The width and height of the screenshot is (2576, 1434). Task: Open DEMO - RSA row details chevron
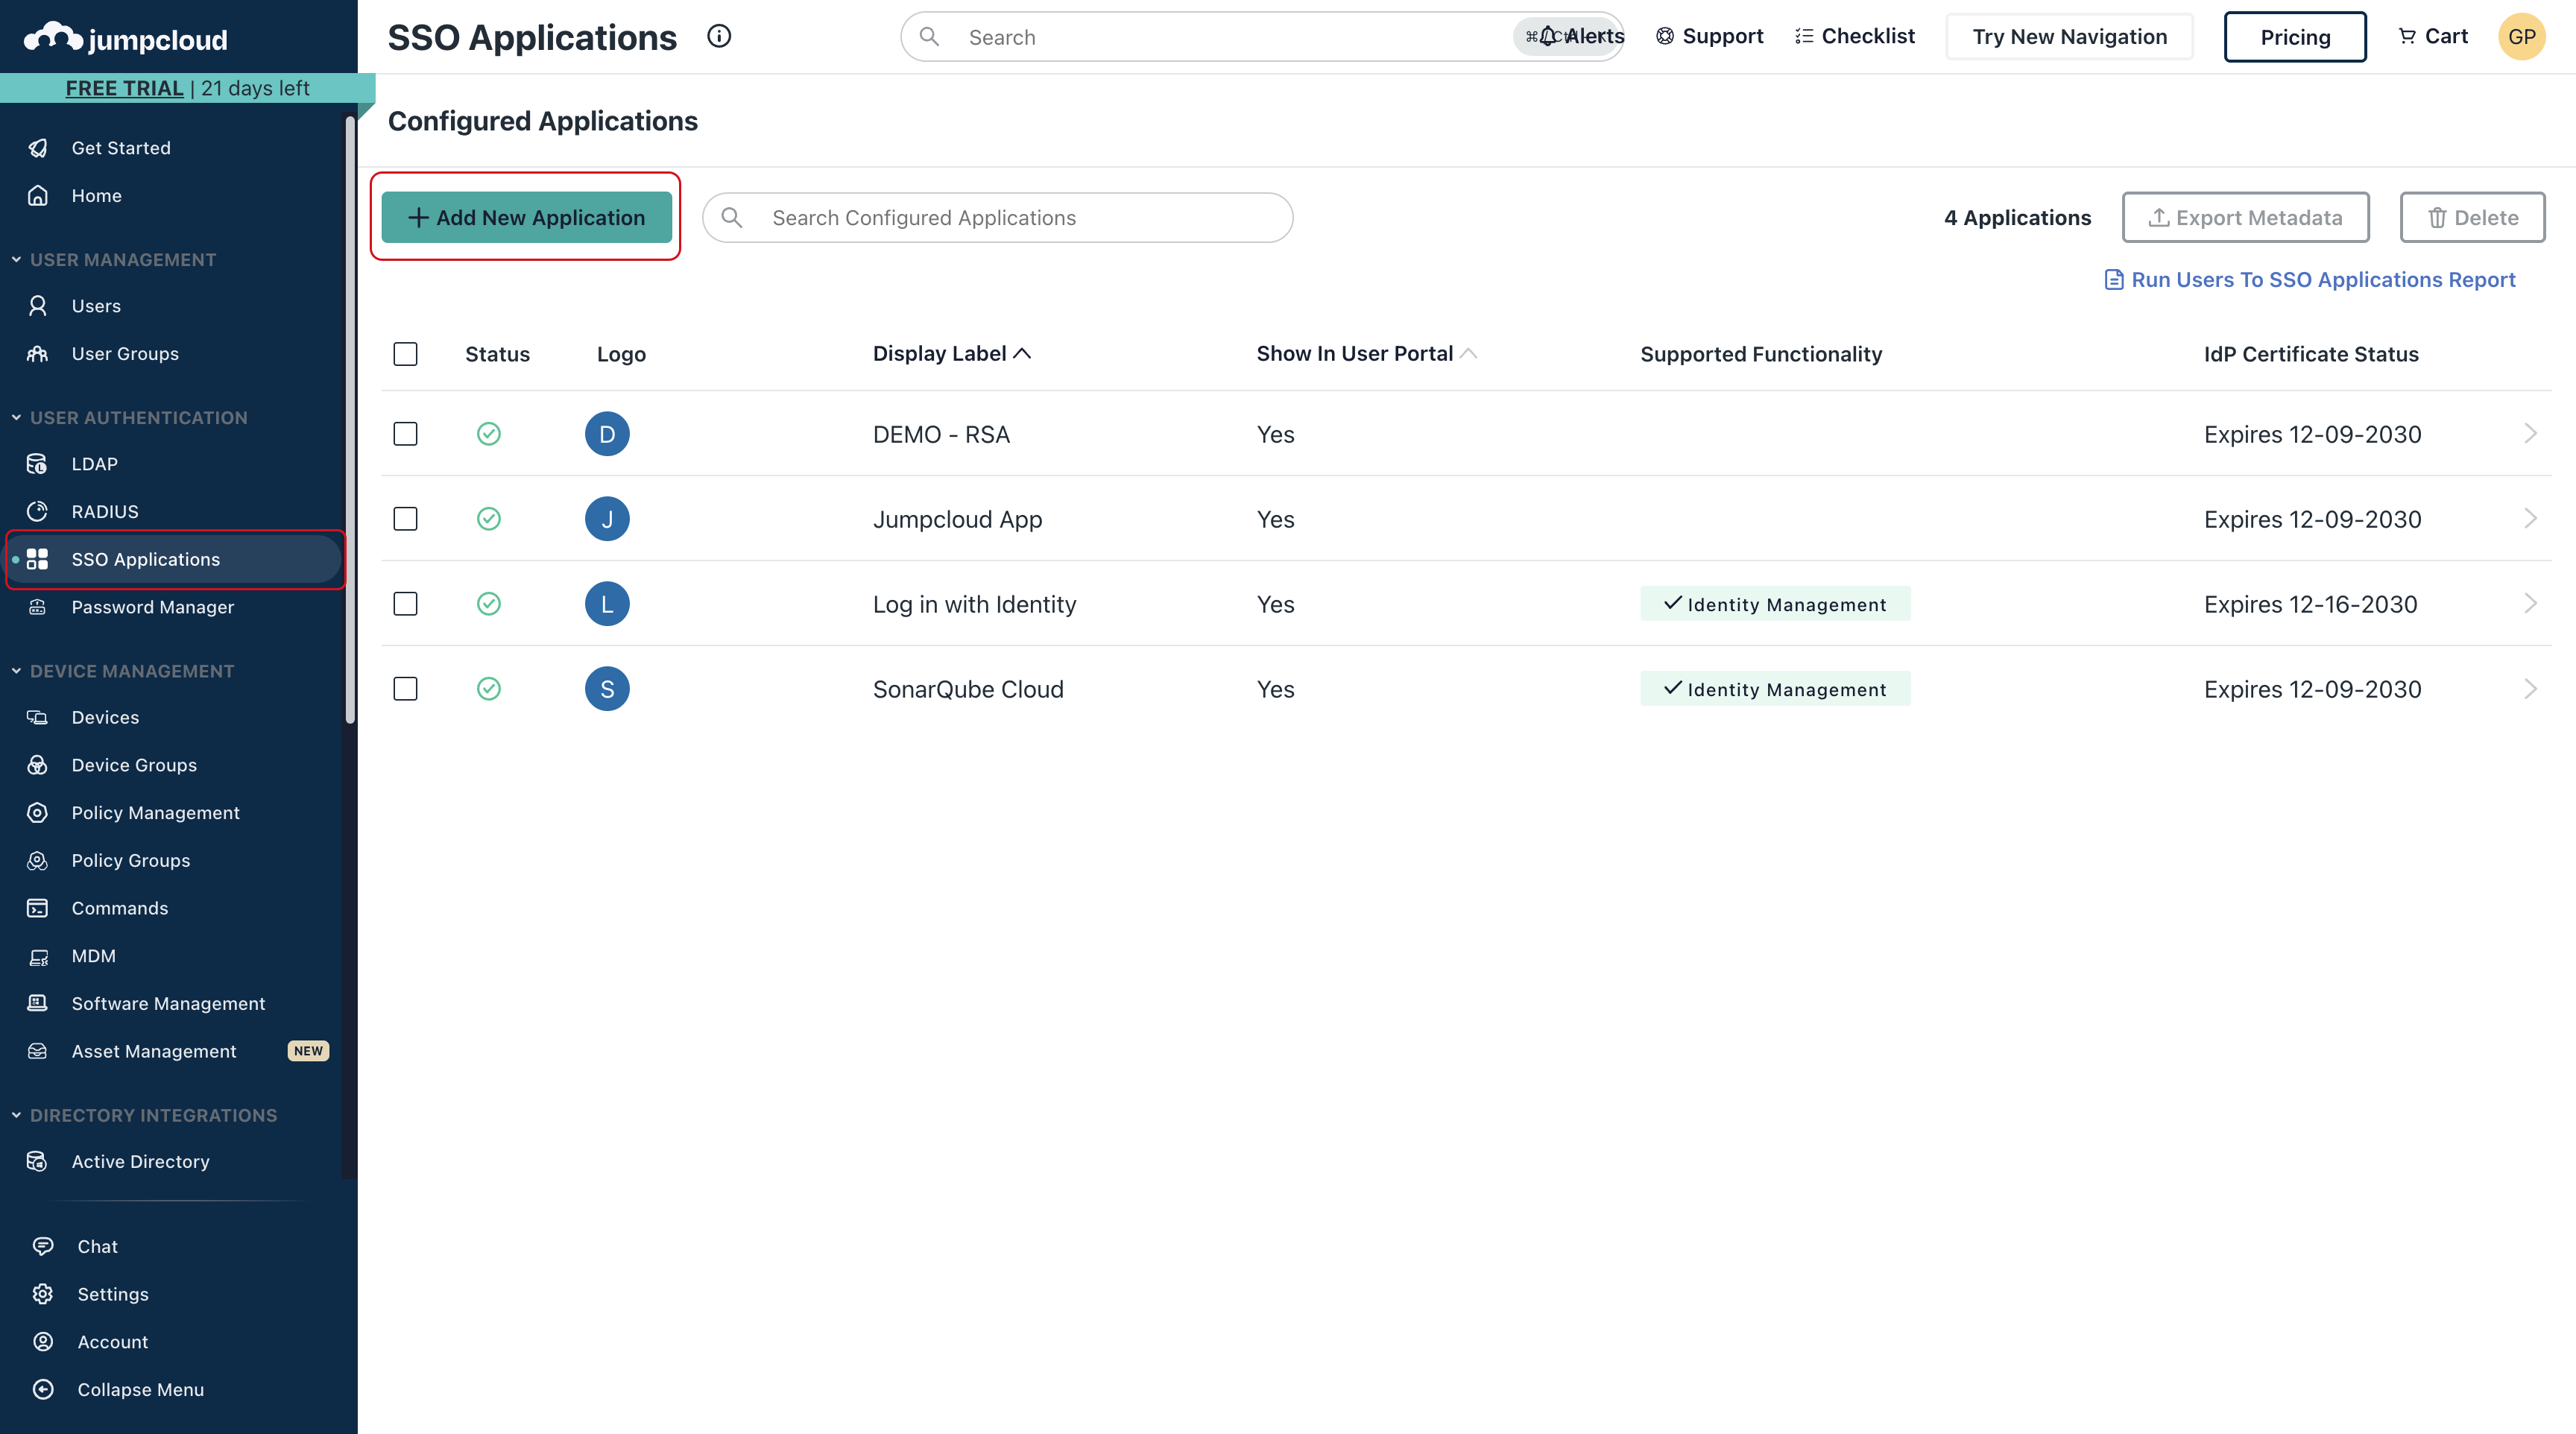pyautogui.click(x=2530, y=433)
